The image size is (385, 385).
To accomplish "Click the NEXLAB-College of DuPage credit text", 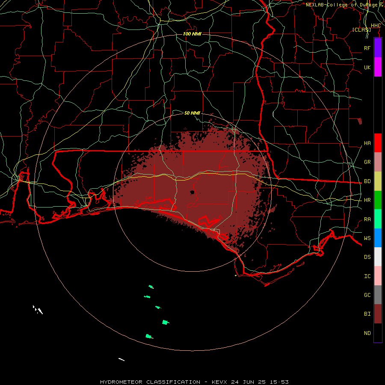I will tap(341, 5).
